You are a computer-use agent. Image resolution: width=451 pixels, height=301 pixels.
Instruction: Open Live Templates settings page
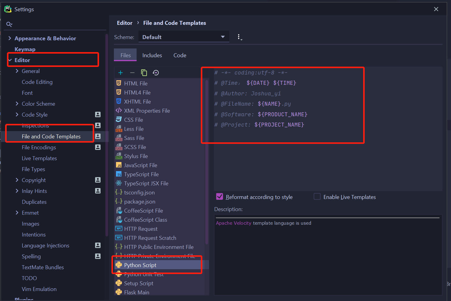click(x=39, y=158)
